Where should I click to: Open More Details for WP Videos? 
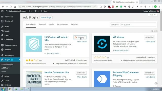150,42
